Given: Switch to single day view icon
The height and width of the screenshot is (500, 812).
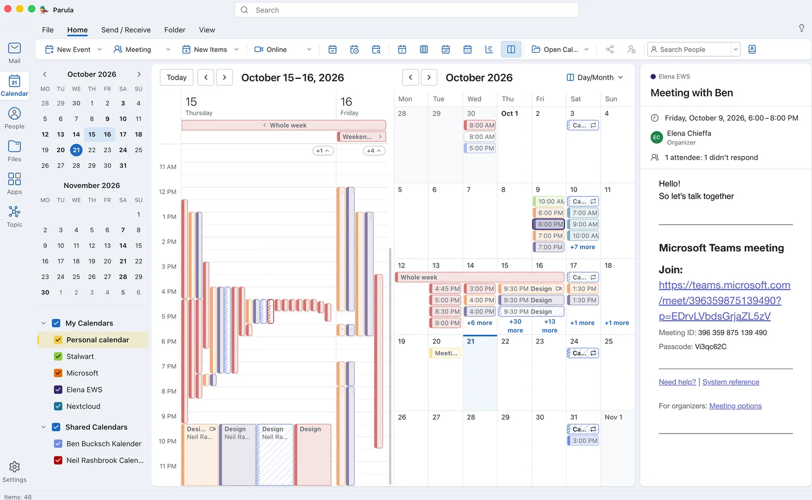Looking at the screenshot, I should [x=402, y=49].
